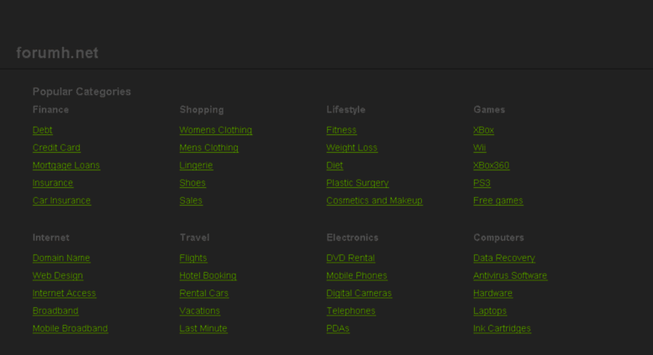Click the Mobile Broadband link
This screenshot has height=355, width=653.
click(70, 328)
